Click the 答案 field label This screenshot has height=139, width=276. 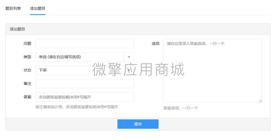click(x=27, y=97)
